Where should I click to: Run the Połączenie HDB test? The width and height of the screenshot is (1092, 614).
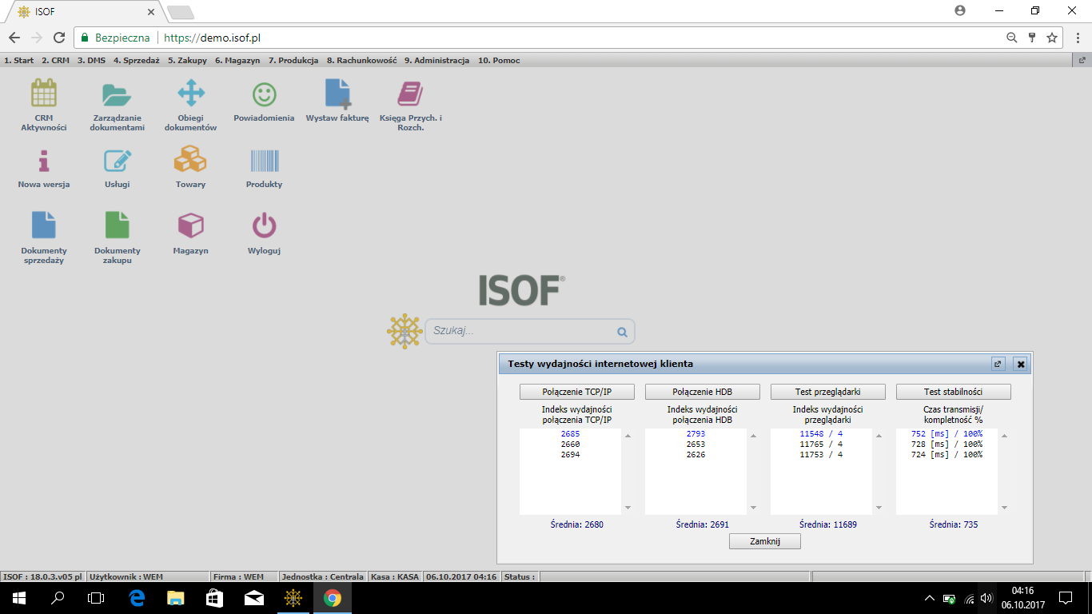pos(703,392)
